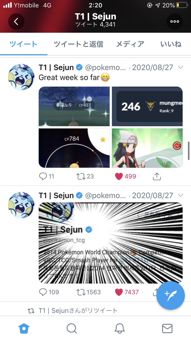The height and width of the screenshot is (341, 191).
Task: Open the search magnifier in the bottom bar
Action: pyautogui.click(x=72, y=329)
